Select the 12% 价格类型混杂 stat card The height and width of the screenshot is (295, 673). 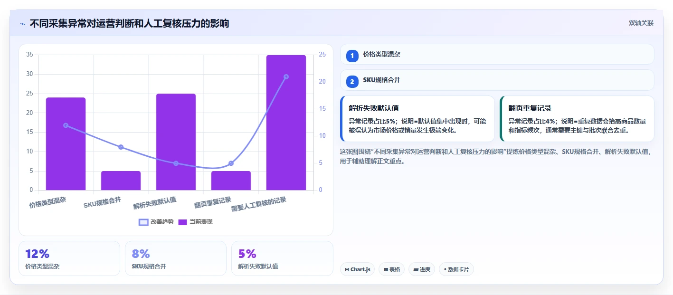pyautogui.click(x=69, y=258)
